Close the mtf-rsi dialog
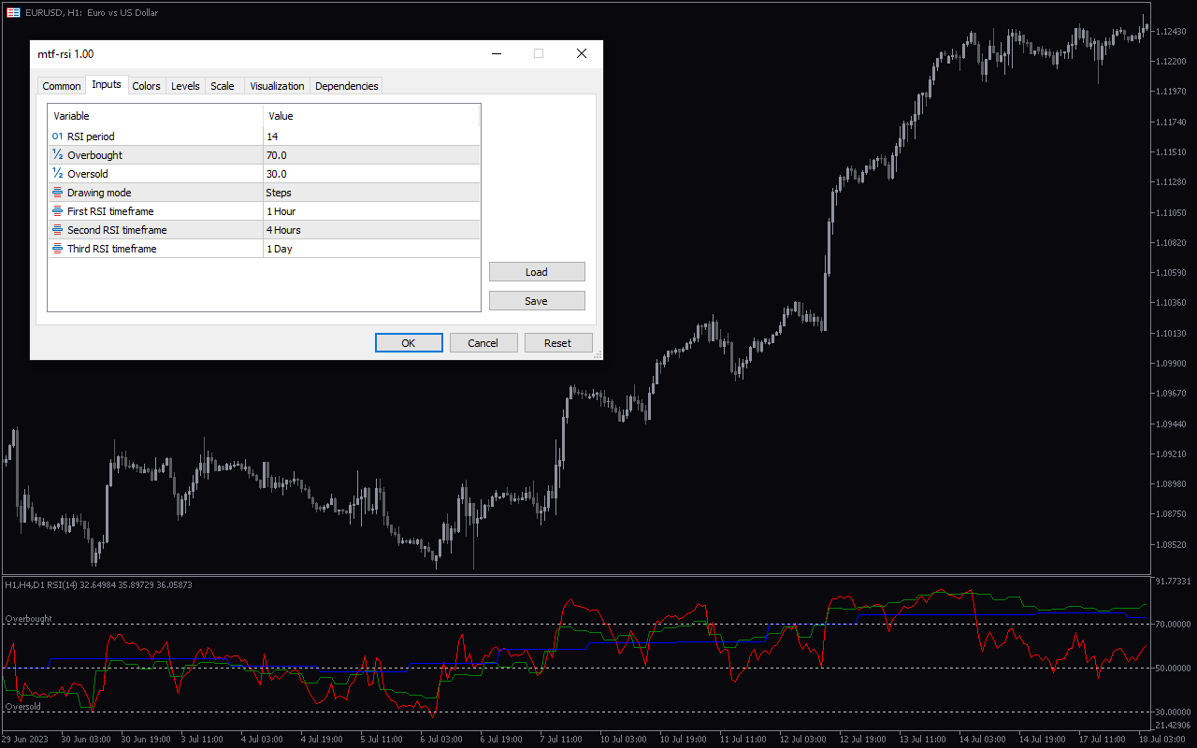 point(582,53)
